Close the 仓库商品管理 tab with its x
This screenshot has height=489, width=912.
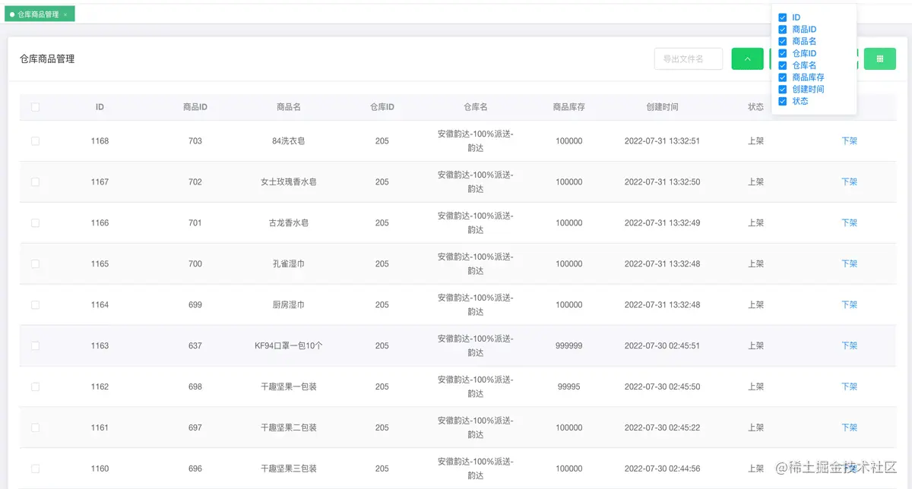click(65, 14)
